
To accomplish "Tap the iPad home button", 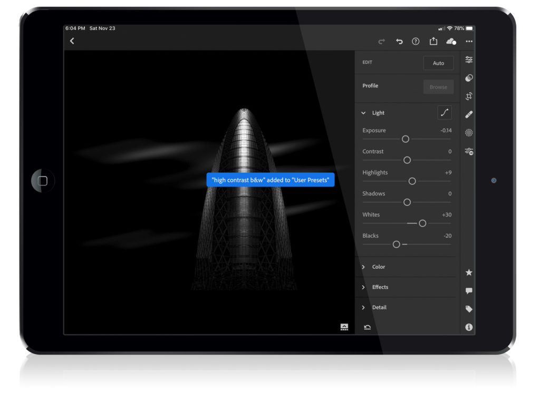I will 42,181.
